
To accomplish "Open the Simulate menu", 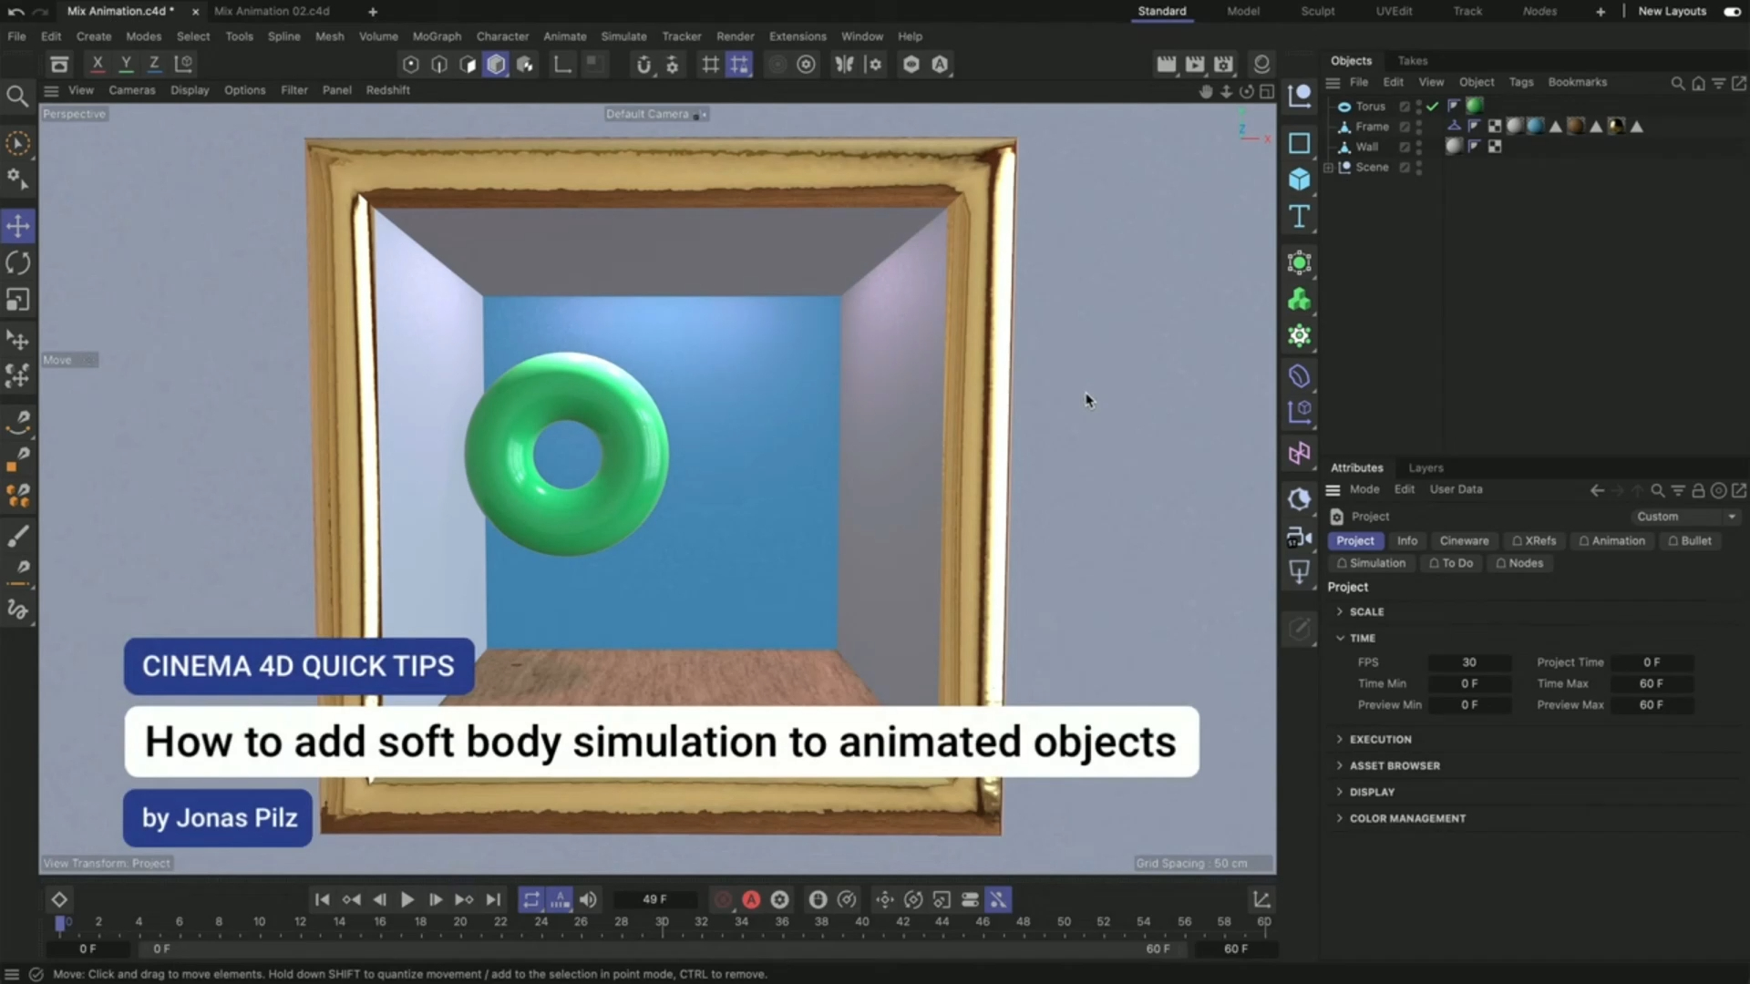I will click(623, 36).
